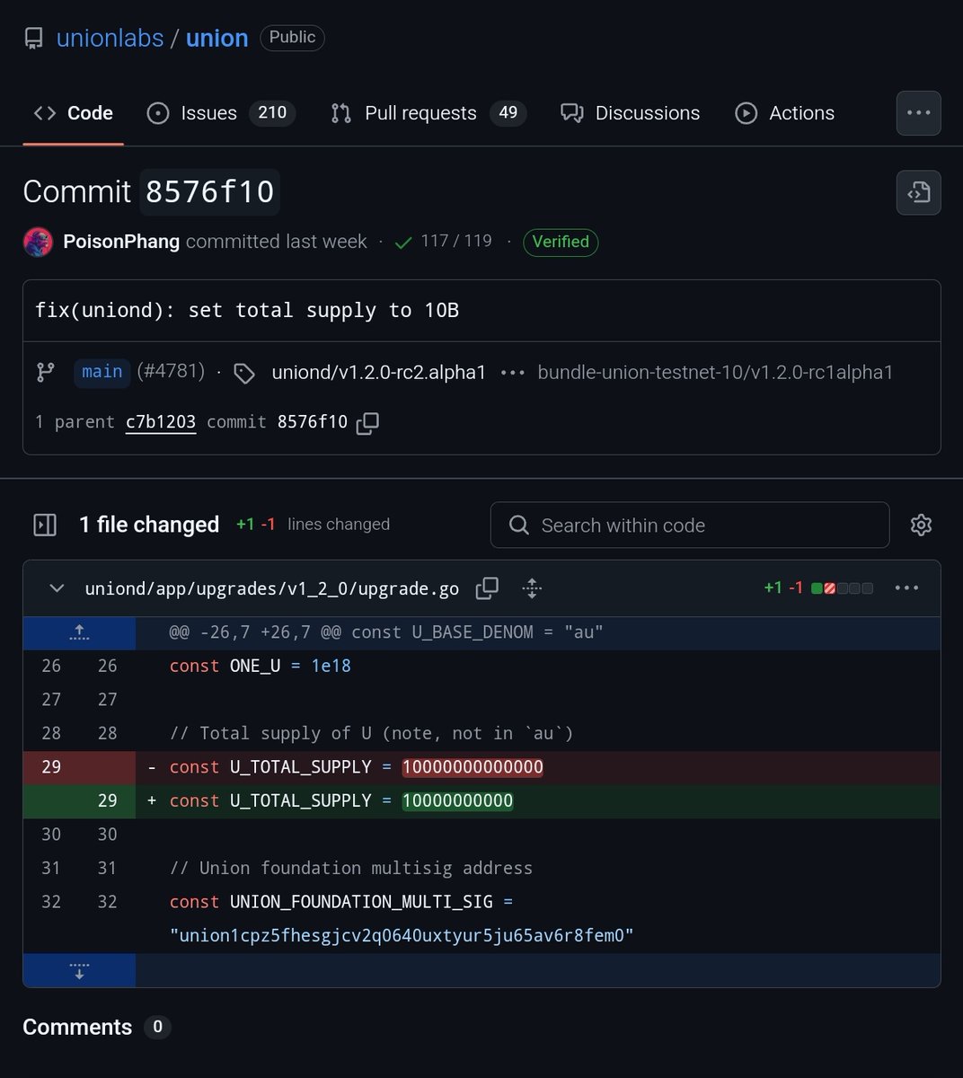Go to the Discussions tab
Viewport: 963px width, 1078px height.
click(x=631, y=113)
